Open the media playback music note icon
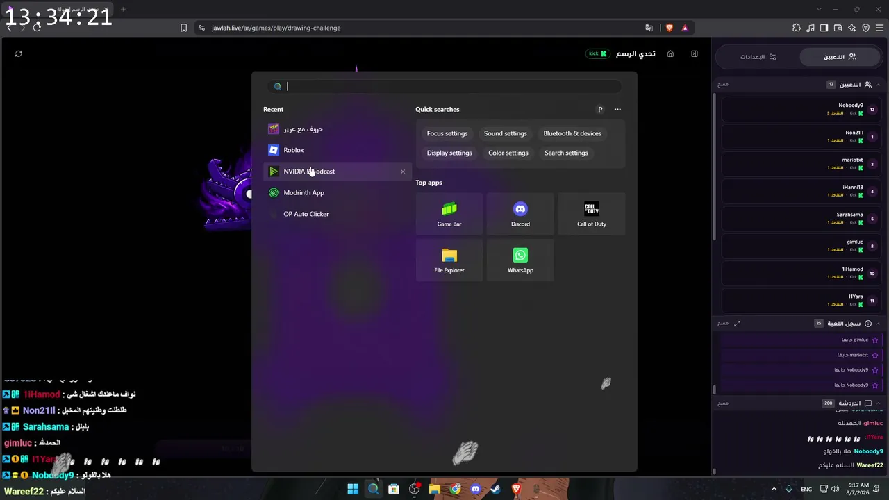Image resolution: width=889 pixels, height=500 pixels. (x=811, y=28)
